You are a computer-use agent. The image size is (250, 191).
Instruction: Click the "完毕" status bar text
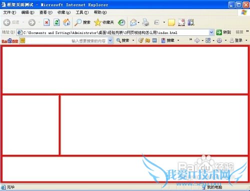tap(10, 188)
